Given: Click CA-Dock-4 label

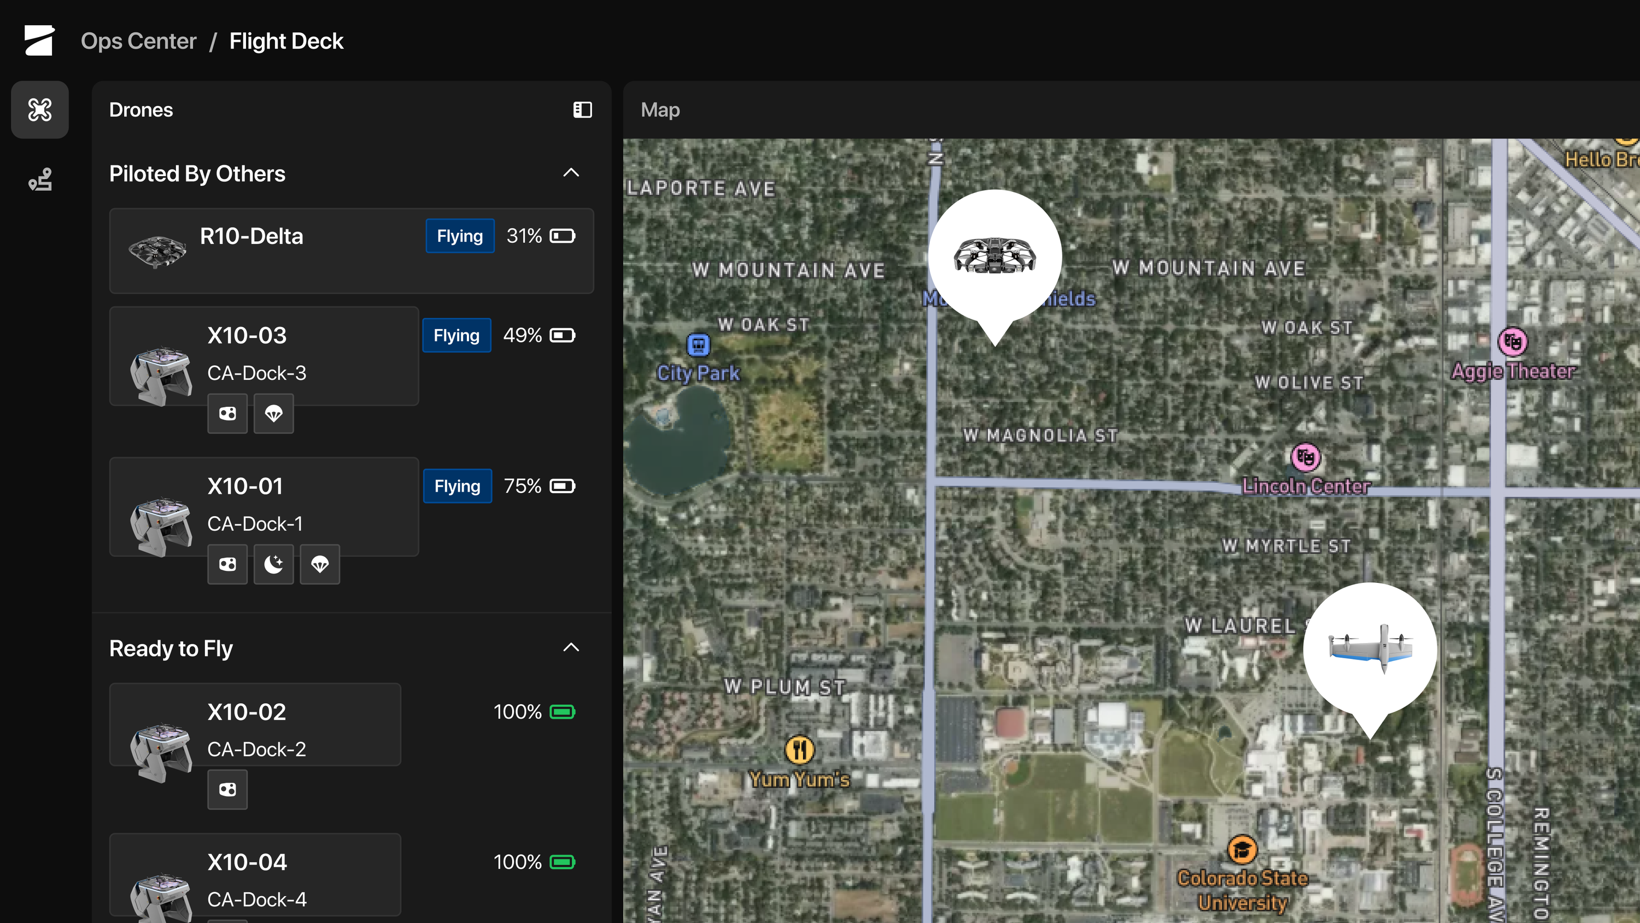Looking at the screenshot, I should (x=256, y=900).
